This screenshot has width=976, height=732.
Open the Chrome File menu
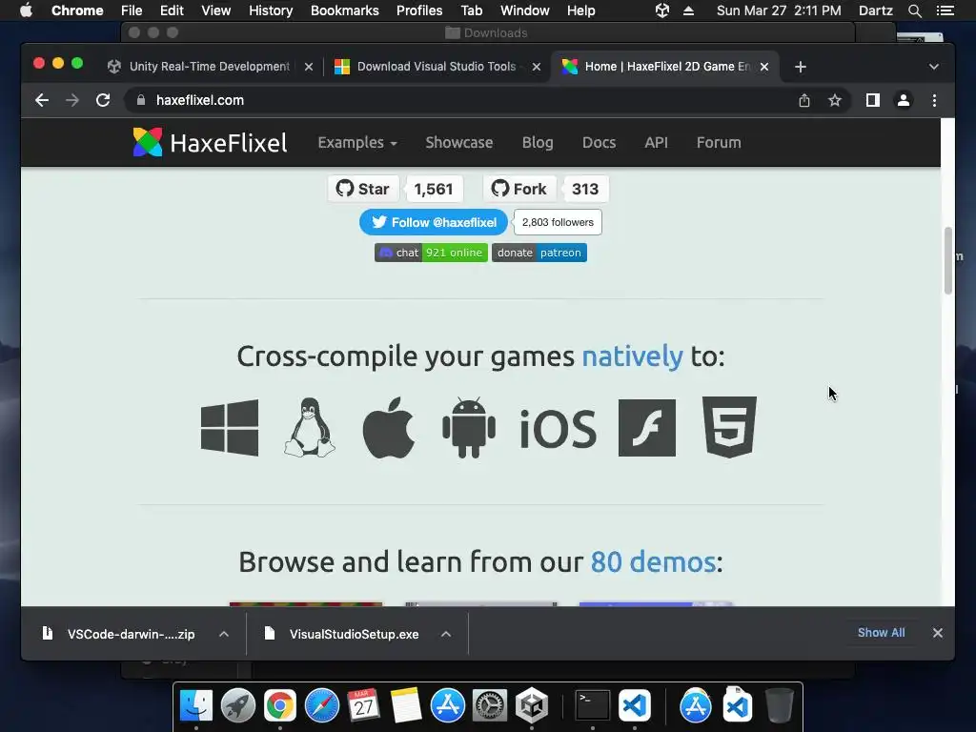[132, 10]
